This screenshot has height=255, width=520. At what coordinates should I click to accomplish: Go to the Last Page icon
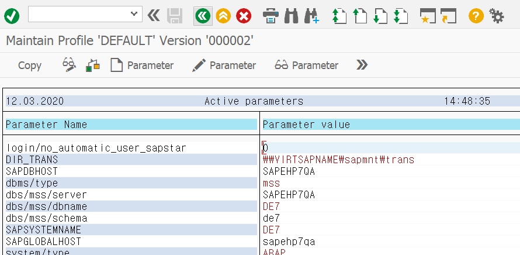tap(401, 16)
